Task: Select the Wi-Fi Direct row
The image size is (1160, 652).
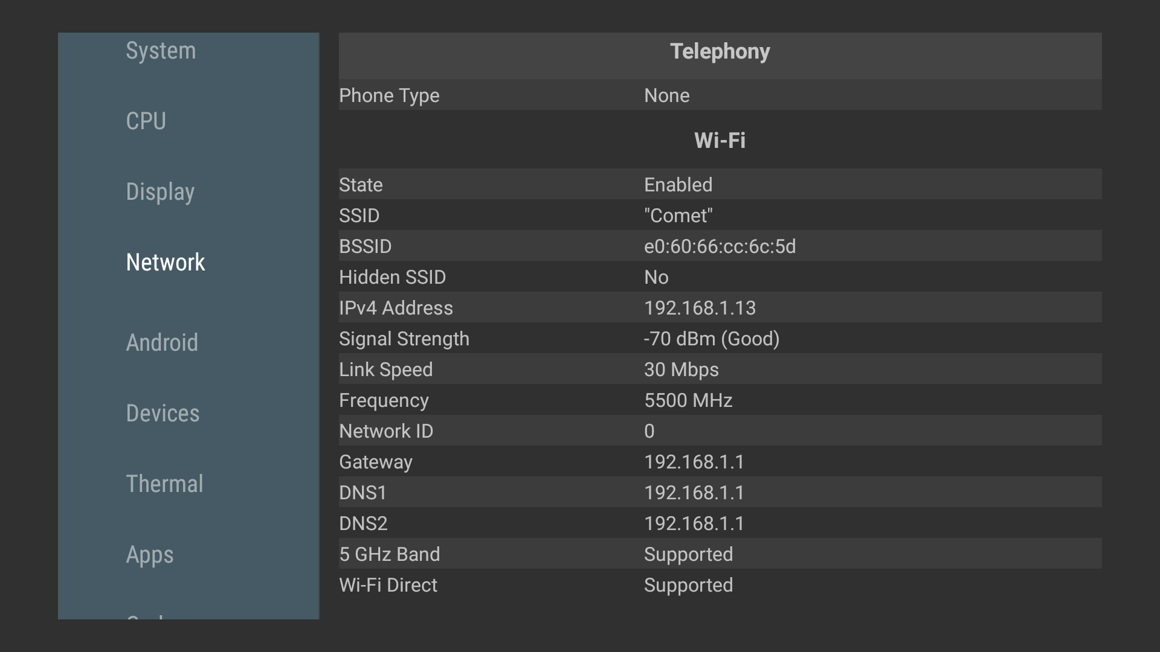Action: pyautogui.click(x=720, y=585)
